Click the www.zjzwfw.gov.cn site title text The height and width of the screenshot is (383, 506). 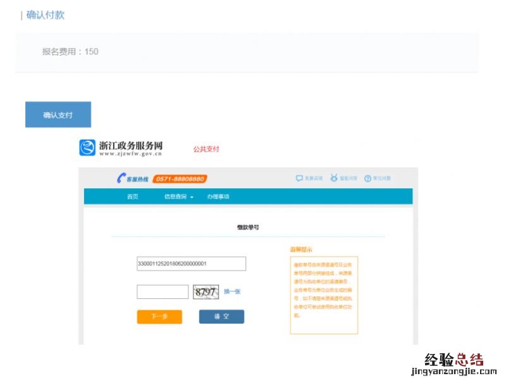pos(131,154)
